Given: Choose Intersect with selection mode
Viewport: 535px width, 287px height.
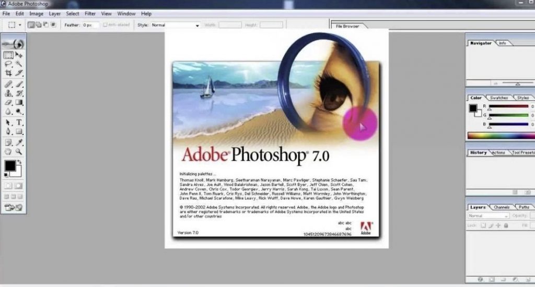Looking at the screenshot, I should click(x=53, y=25).
